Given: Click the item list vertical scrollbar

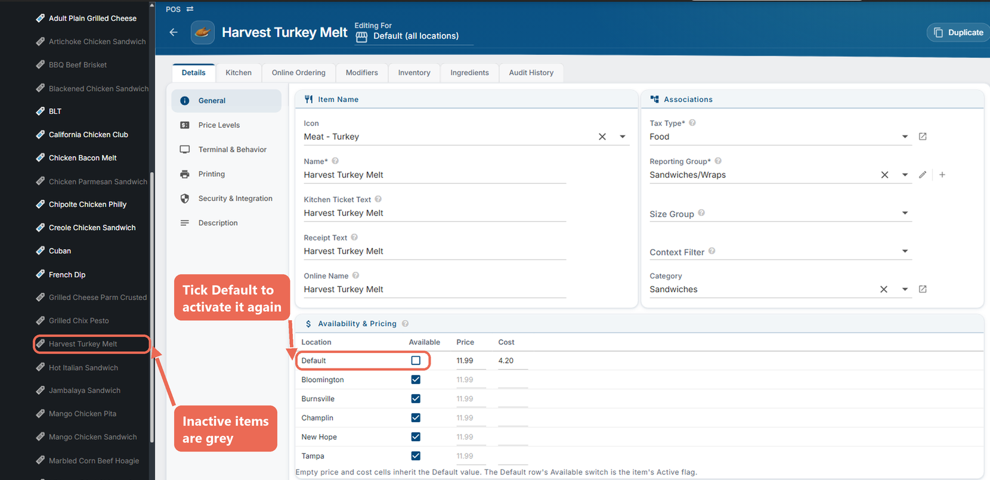Looking at the screenshot, I should (x=152, y=307).
